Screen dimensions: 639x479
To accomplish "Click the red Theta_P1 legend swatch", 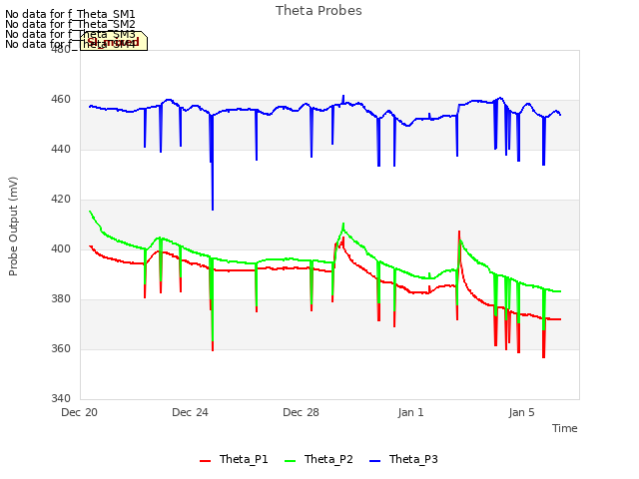I will tap(205, 461).
